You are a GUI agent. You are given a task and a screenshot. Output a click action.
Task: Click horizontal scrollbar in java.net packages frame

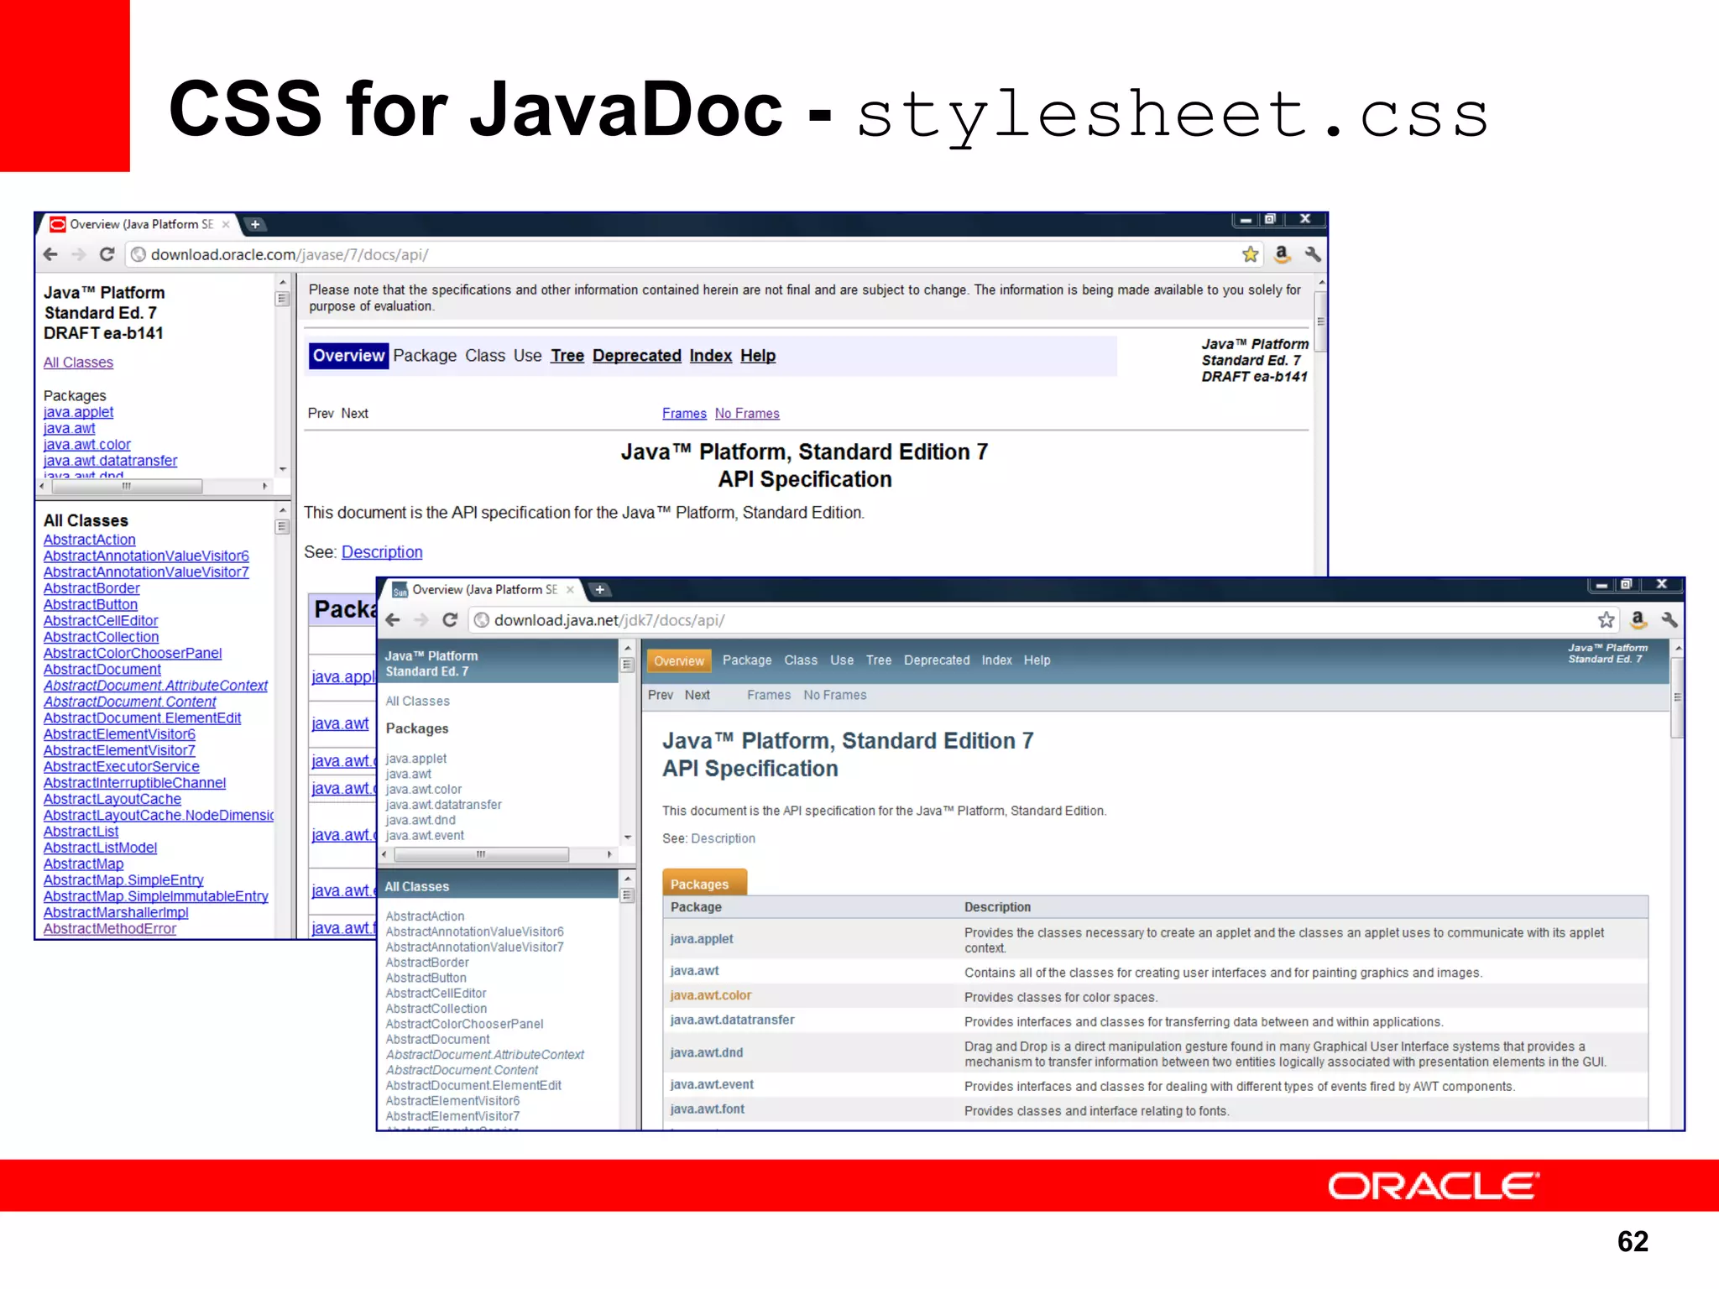pos(482,854)
